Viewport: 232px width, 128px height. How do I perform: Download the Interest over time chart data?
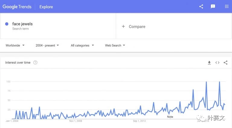[x=209, y=63]
